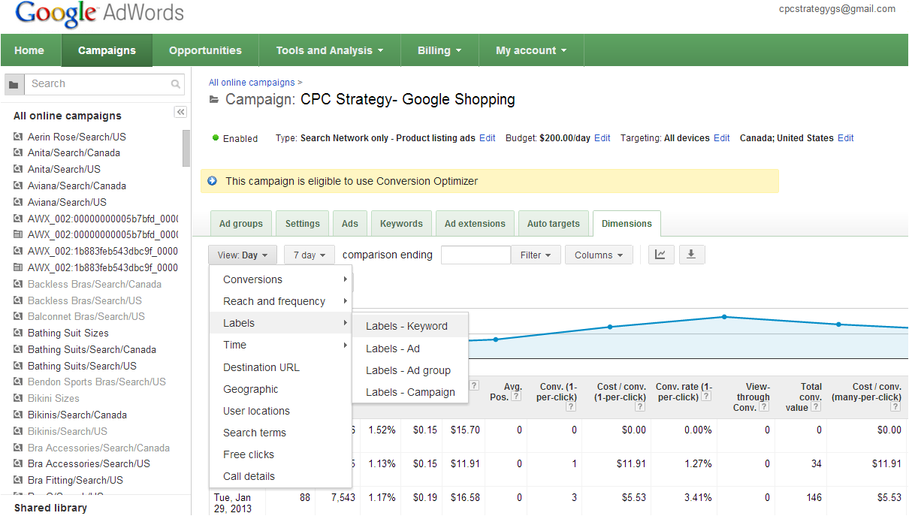
Task: Click the comparison ending date field
Action: [x=476, y=255]
